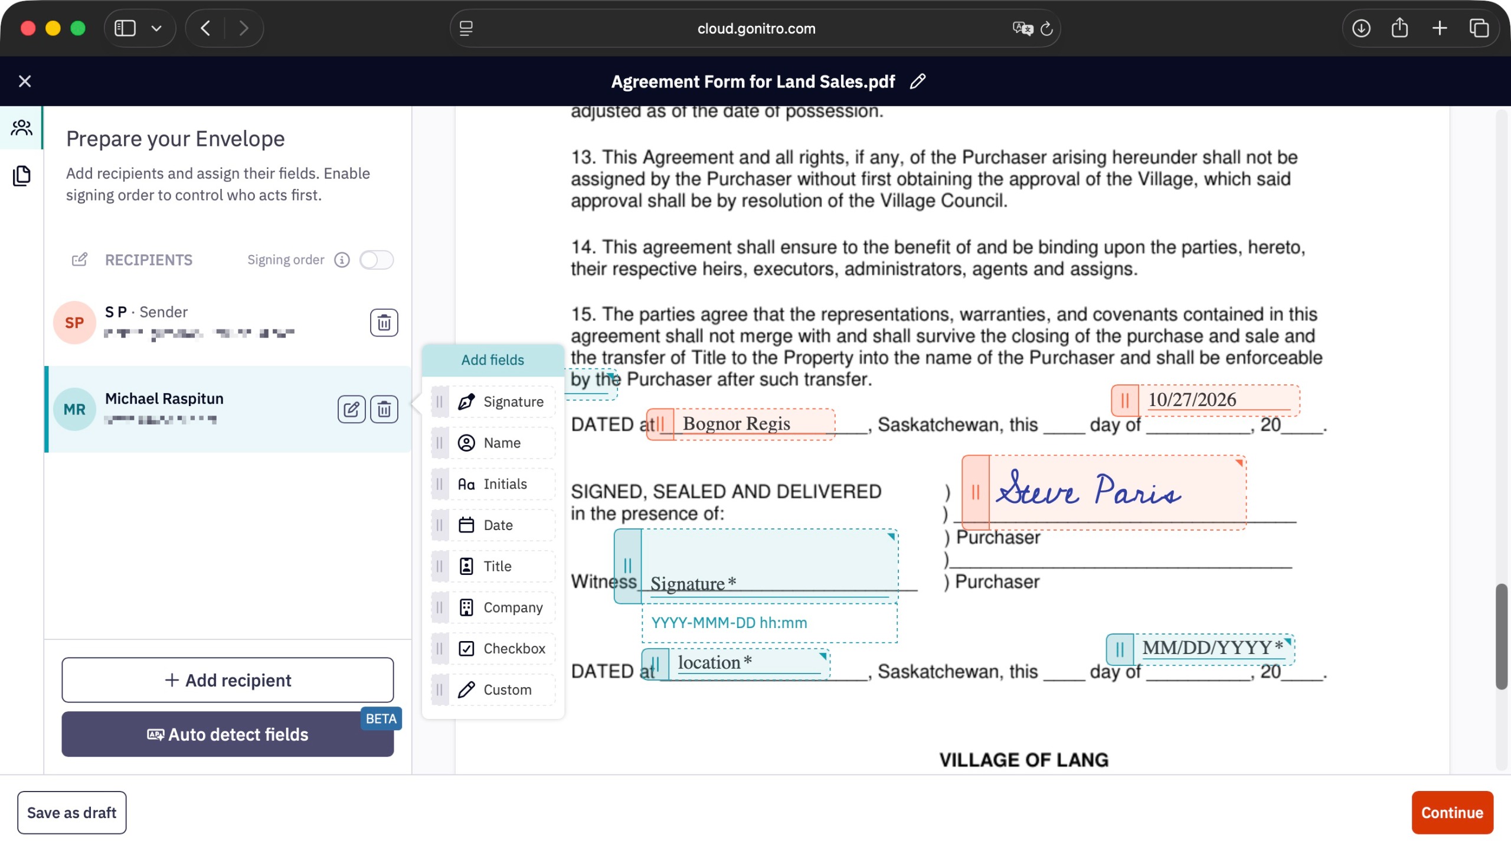Click the Steve Paris signature field

(1104, 492)
